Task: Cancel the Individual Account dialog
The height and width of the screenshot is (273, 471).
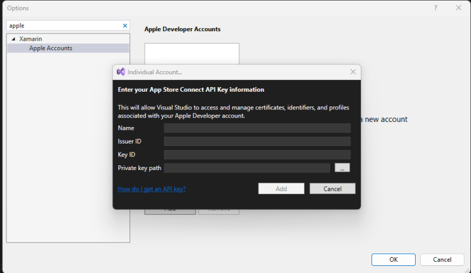Action: pyautogui.click(x=333, y=189)
